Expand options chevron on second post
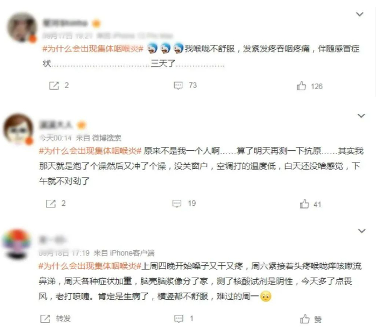 click(361, 116)
